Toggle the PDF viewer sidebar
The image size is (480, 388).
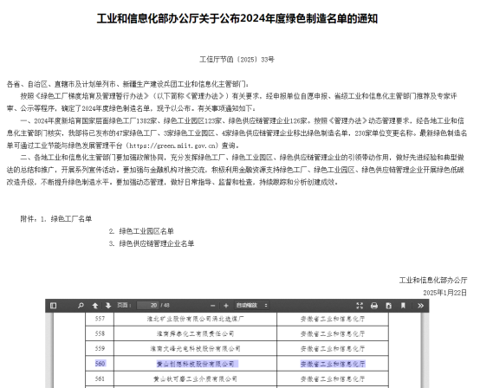pyautogui.click(x=53, y=306)
